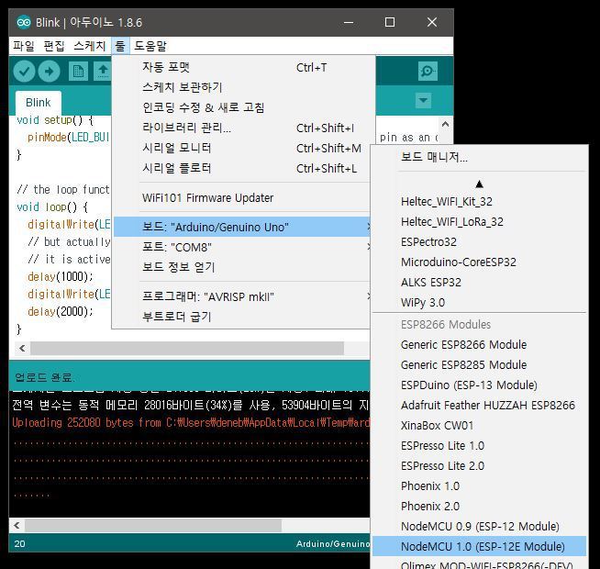Click editor vertical scroll up arrow
This screenshot has width=600, height=569.
(x=445, y=124)
